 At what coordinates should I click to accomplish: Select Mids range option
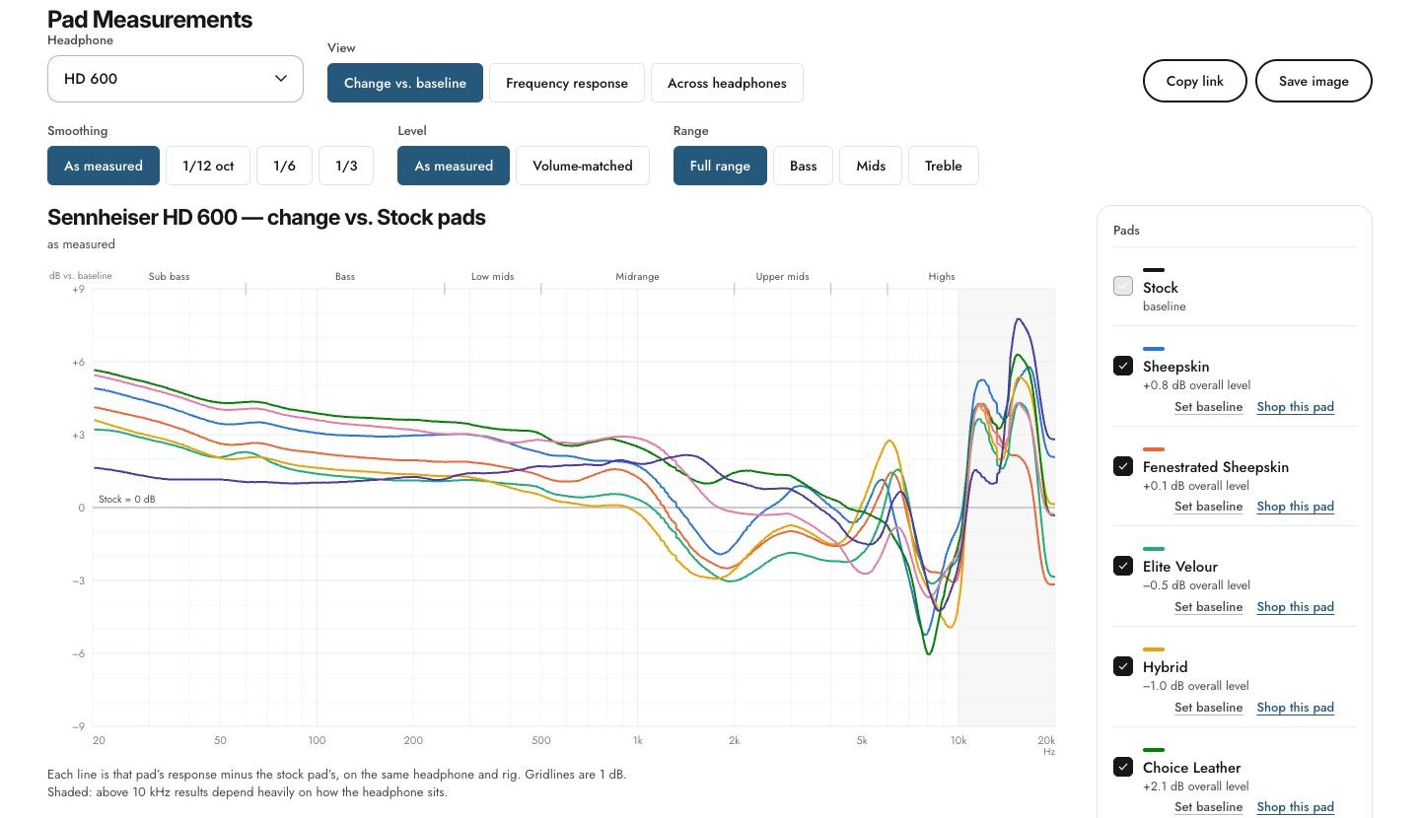click(x=871, y=166)
